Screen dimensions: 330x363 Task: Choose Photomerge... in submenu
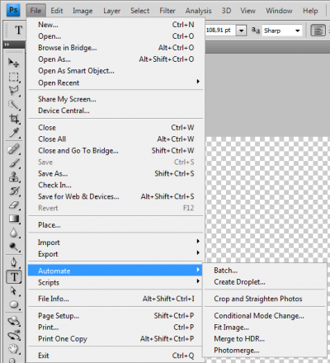[x=265, y=351]
